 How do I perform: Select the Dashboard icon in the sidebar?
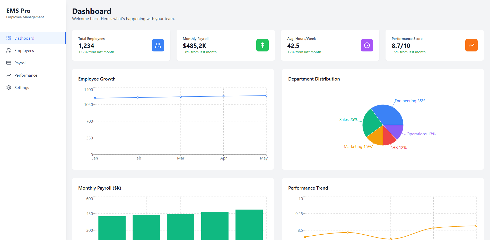point(8,38)
